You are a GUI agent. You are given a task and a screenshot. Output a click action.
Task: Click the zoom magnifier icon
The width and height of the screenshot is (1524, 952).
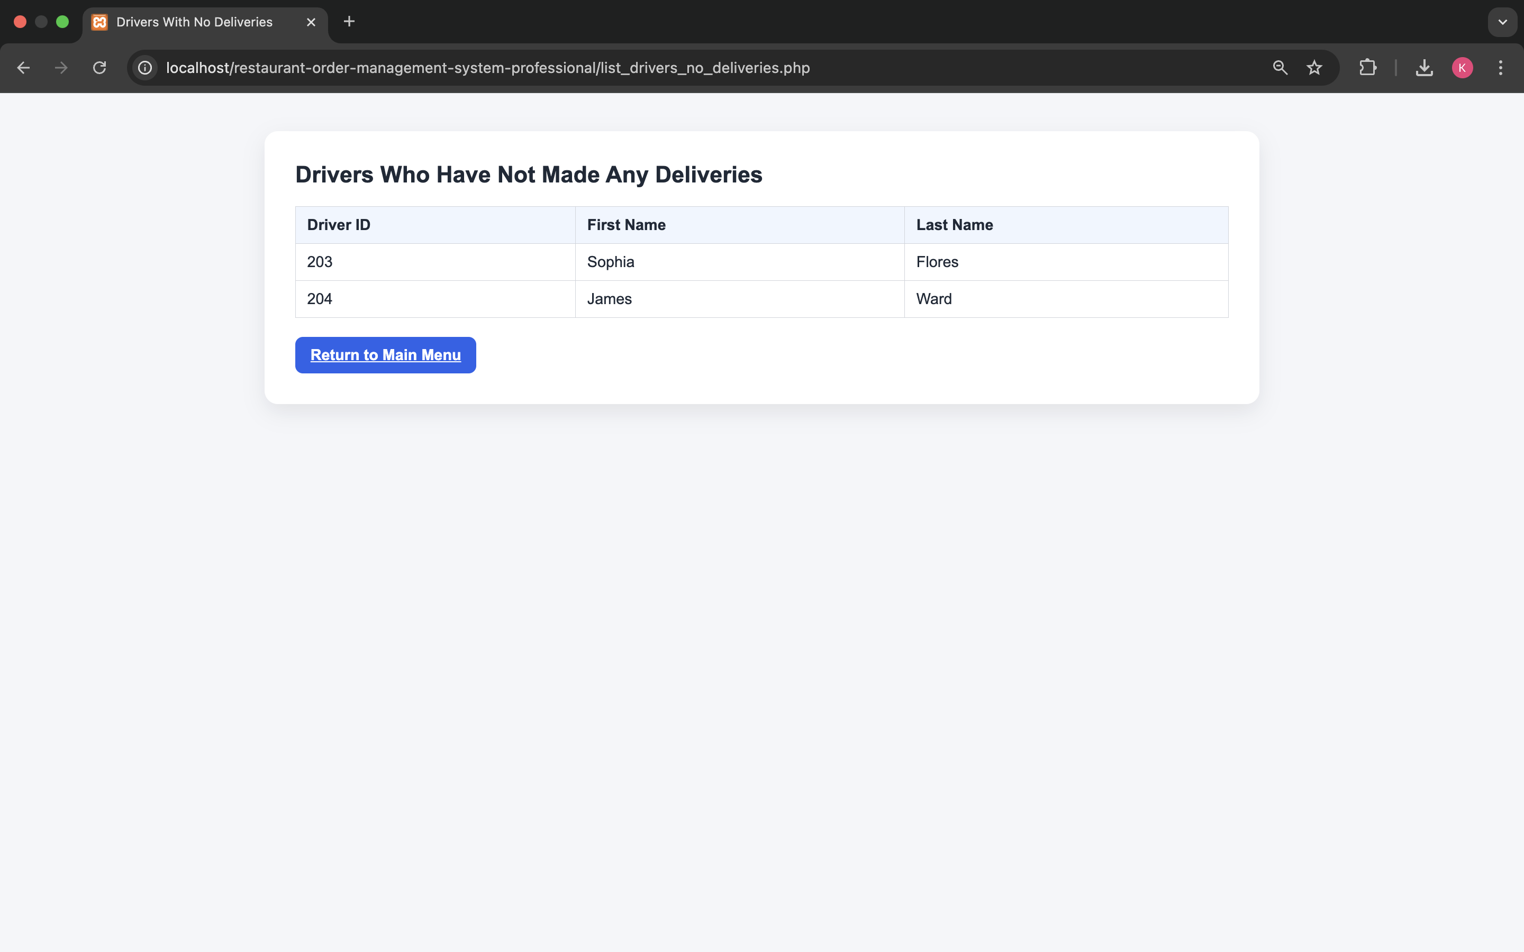pyautogui.click(x=1280, y=68)
